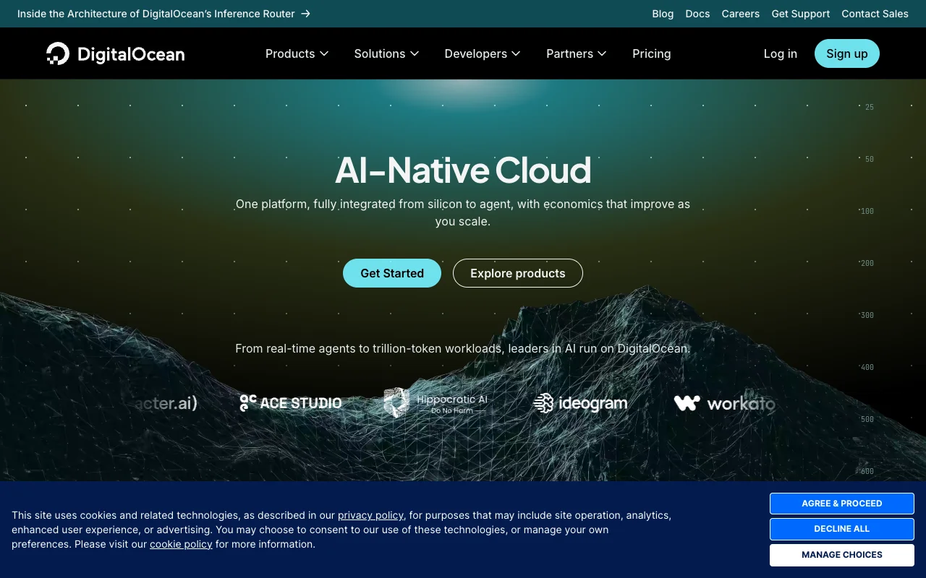Click the Explore products button
Screen dimensions: 926x578
pos(518,273)
